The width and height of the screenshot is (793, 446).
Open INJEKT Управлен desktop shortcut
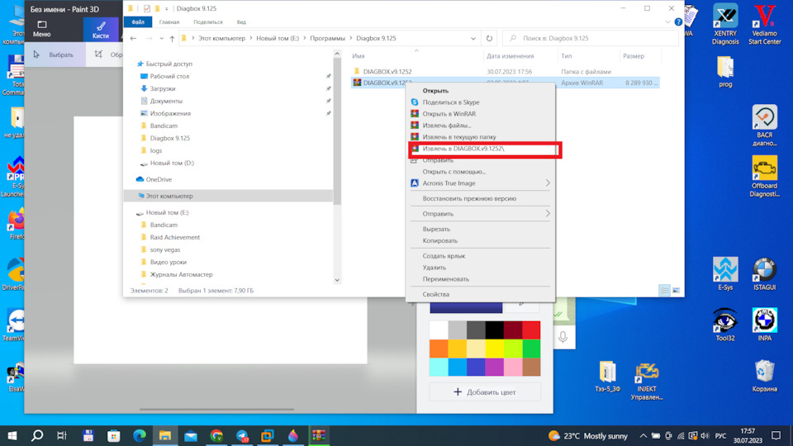[x=646, y=381]
